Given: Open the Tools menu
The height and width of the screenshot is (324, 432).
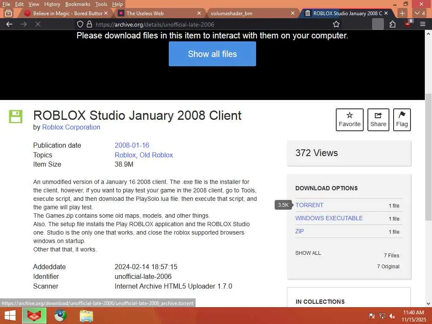Looking at the screenshot, I should (x=101, y=4).
